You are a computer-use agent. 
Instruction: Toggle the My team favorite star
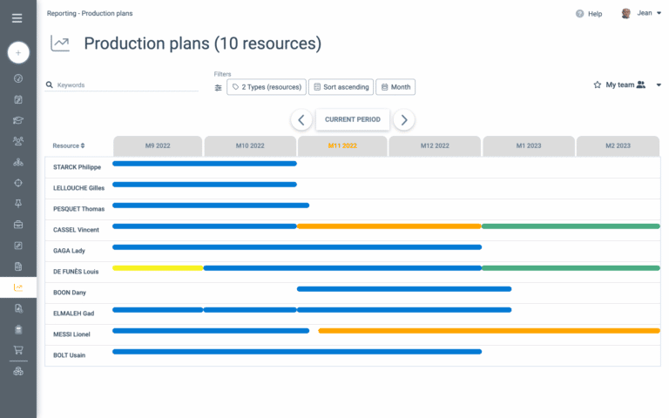point(598,84)
